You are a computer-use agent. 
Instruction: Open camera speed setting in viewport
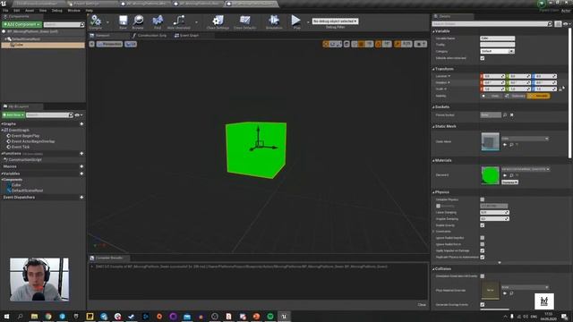tap(420, 44)
